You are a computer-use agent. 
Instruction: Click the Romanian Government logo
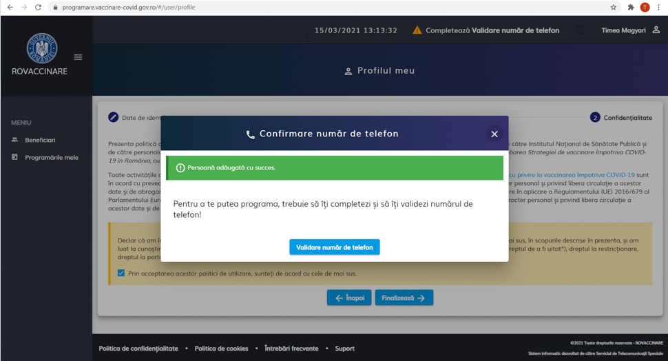pyautogui.click(x=42, y=48)
